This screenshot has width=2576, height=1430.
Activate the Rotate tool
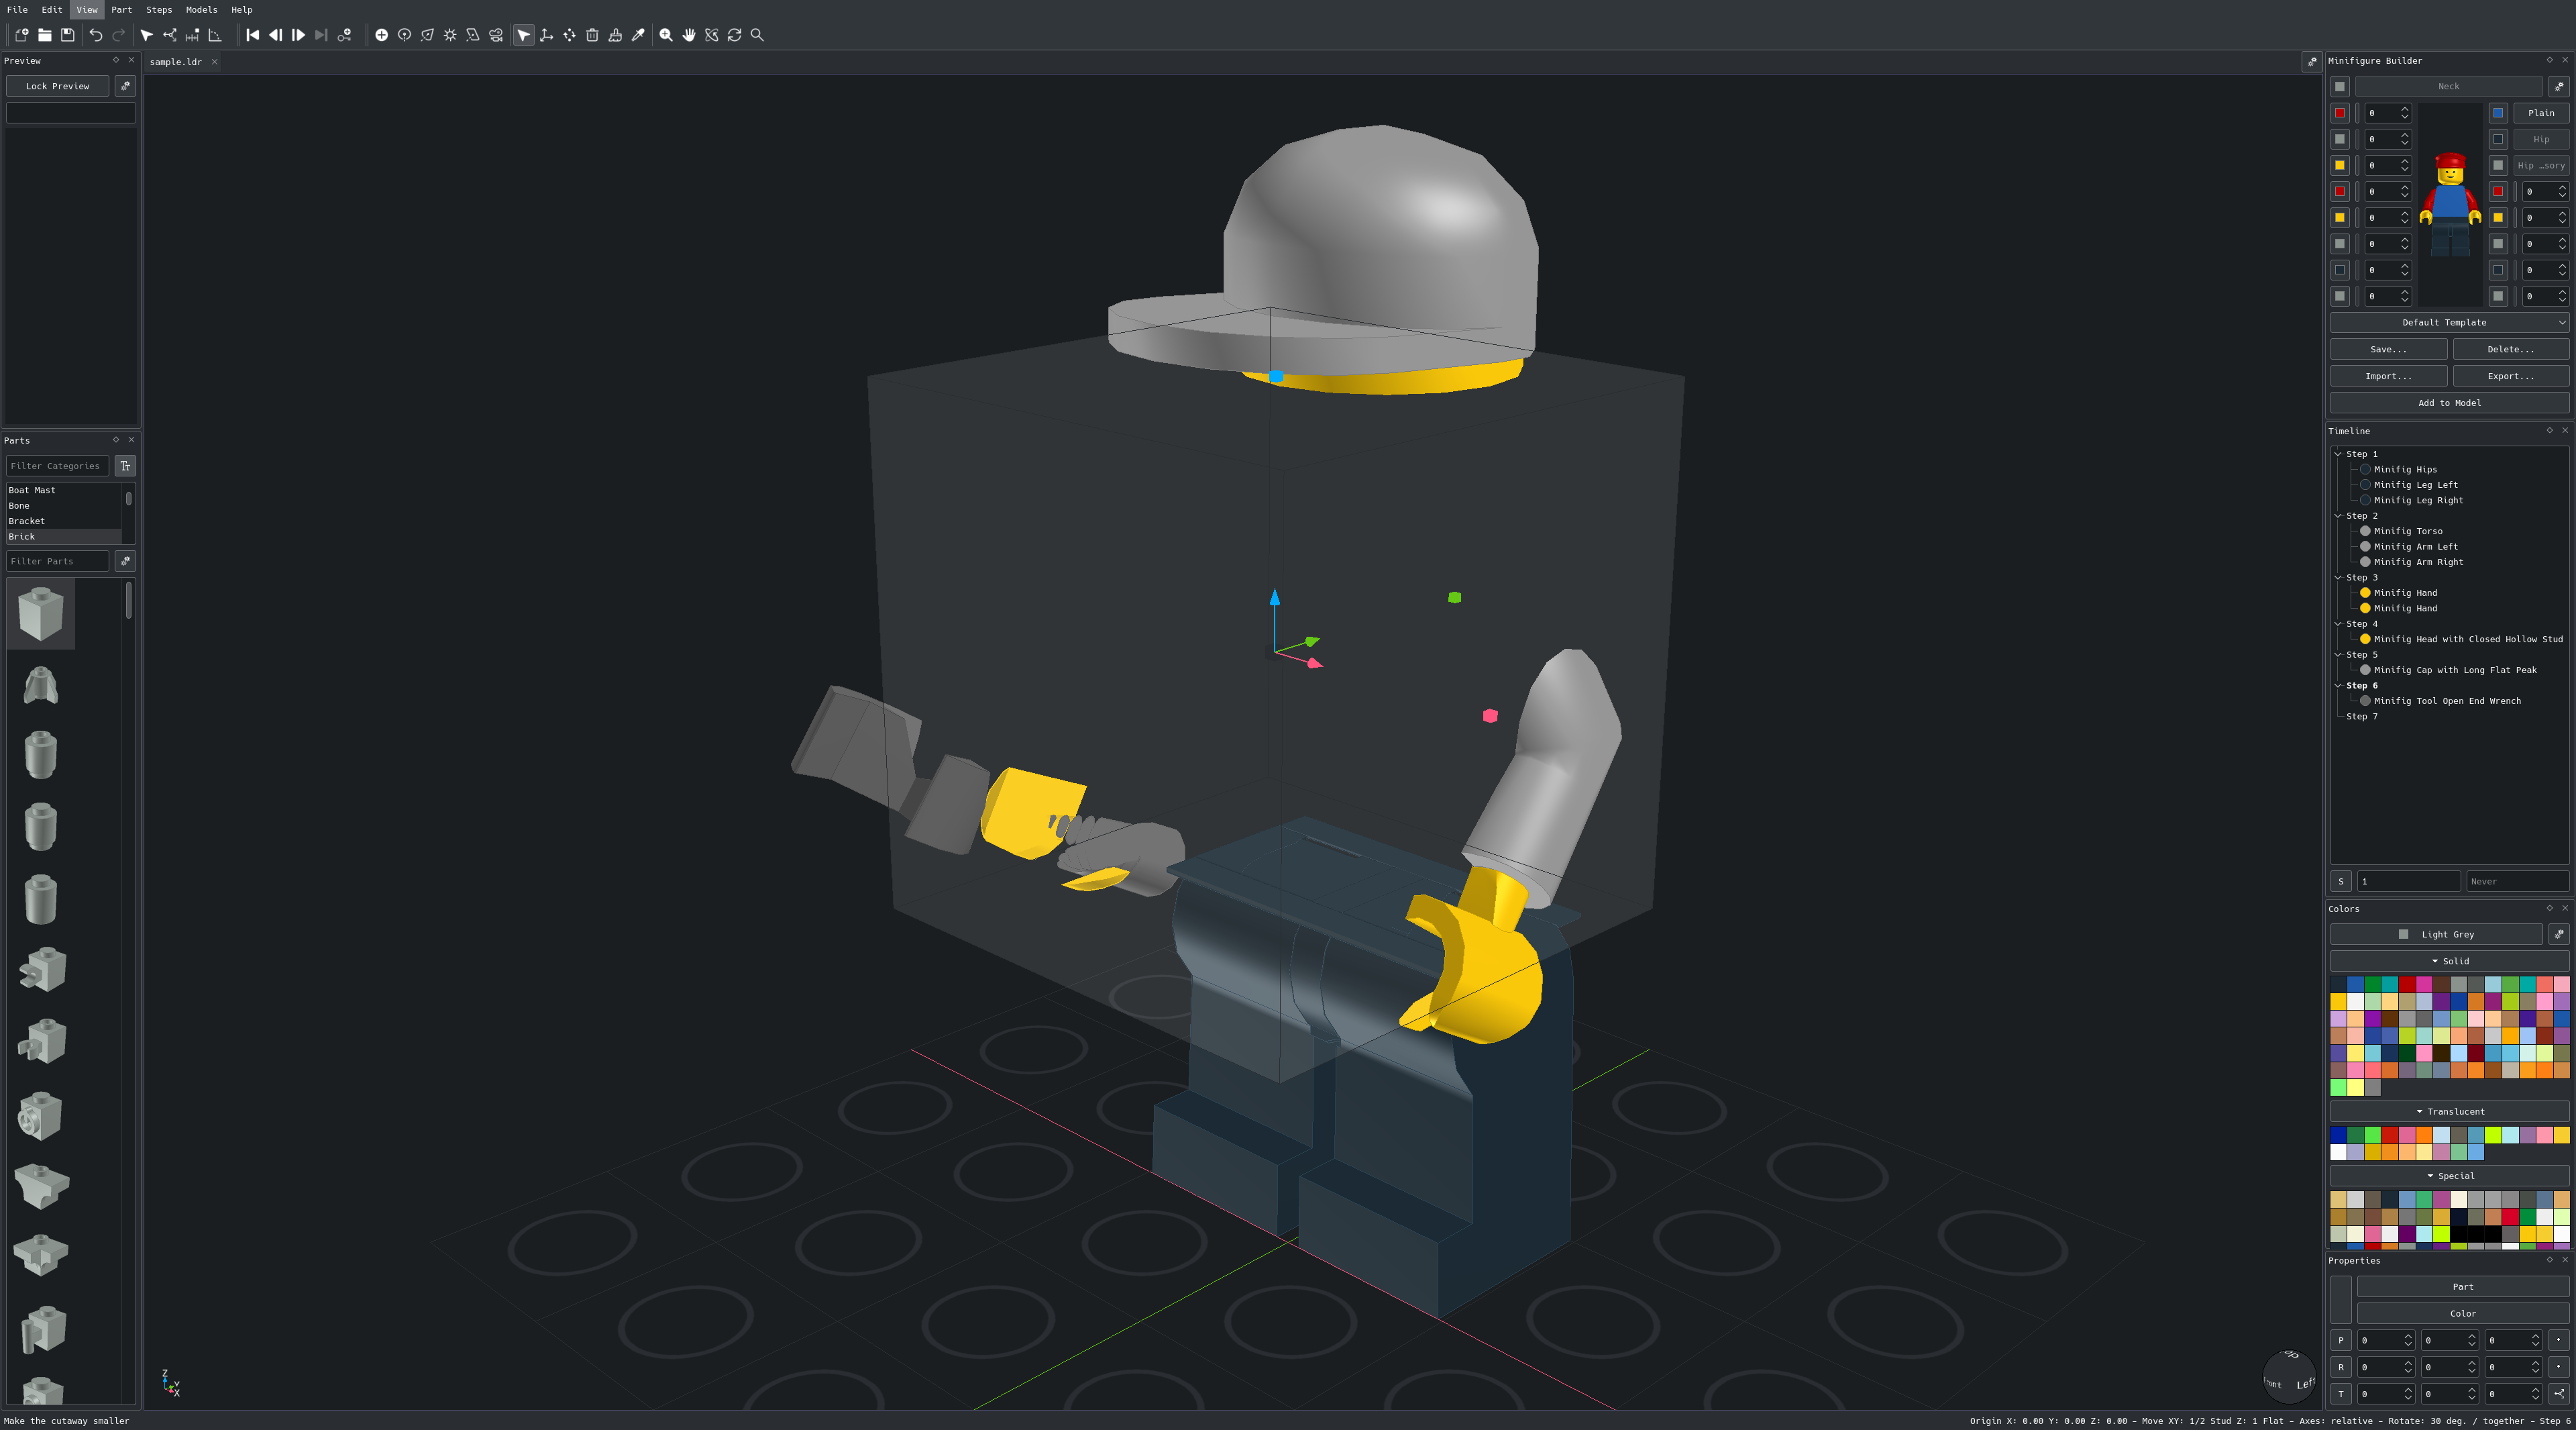569,35
